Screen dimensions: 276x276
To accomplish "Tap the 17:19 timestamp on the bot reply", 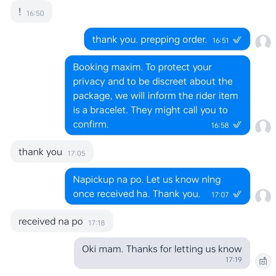I will click(234, 259).
